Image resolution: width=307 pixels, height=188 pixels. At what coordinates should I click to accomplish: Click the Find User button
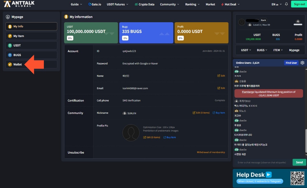coord(291,63)
